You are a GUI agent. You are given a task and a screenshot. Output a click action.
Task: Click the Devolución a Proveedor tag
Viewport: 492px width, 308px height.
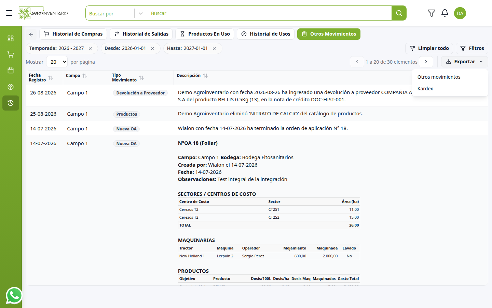[x=140, y=93]
